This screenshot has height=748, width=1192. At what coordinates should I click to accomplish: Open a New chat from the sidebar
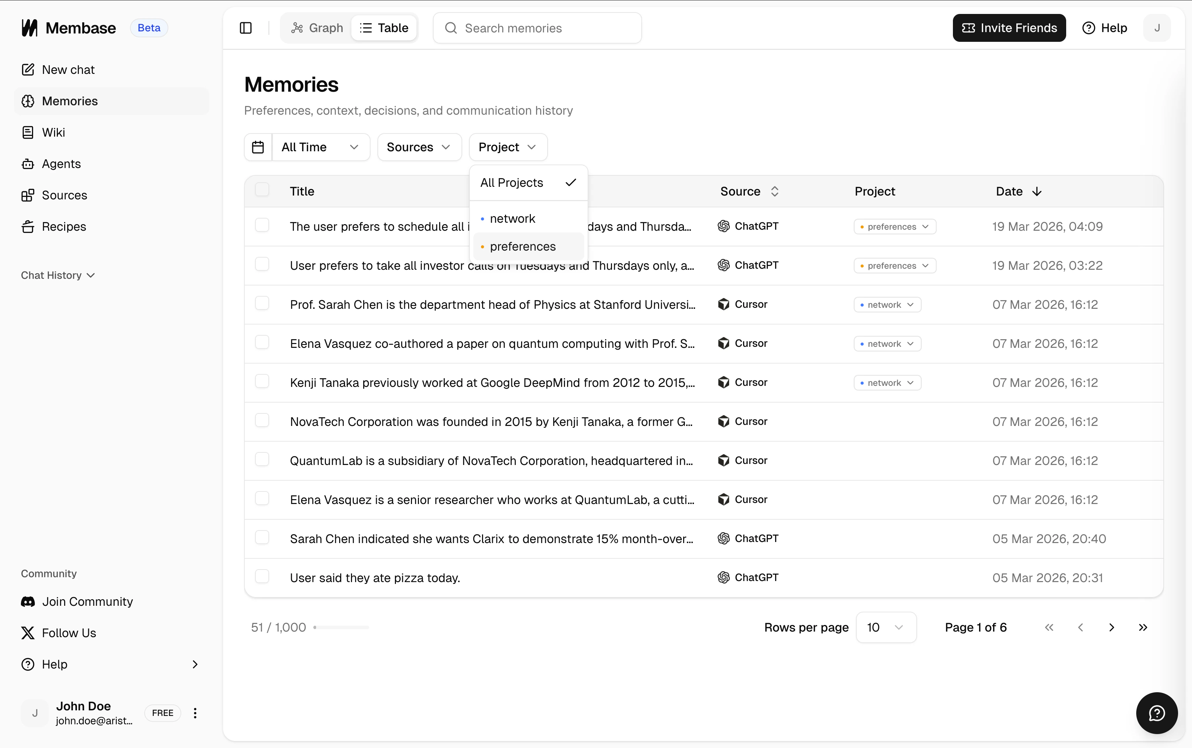68,70
